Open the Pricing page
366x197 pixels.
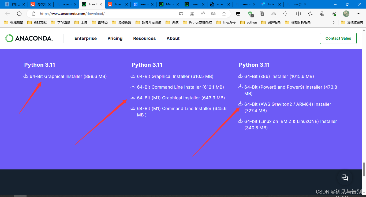tap(115, 38)
